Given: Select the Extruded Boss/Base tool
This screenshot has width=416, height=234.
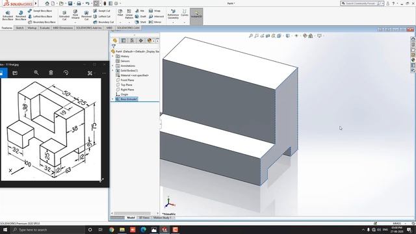Looking at the screenshot, I should click(8, 16).
